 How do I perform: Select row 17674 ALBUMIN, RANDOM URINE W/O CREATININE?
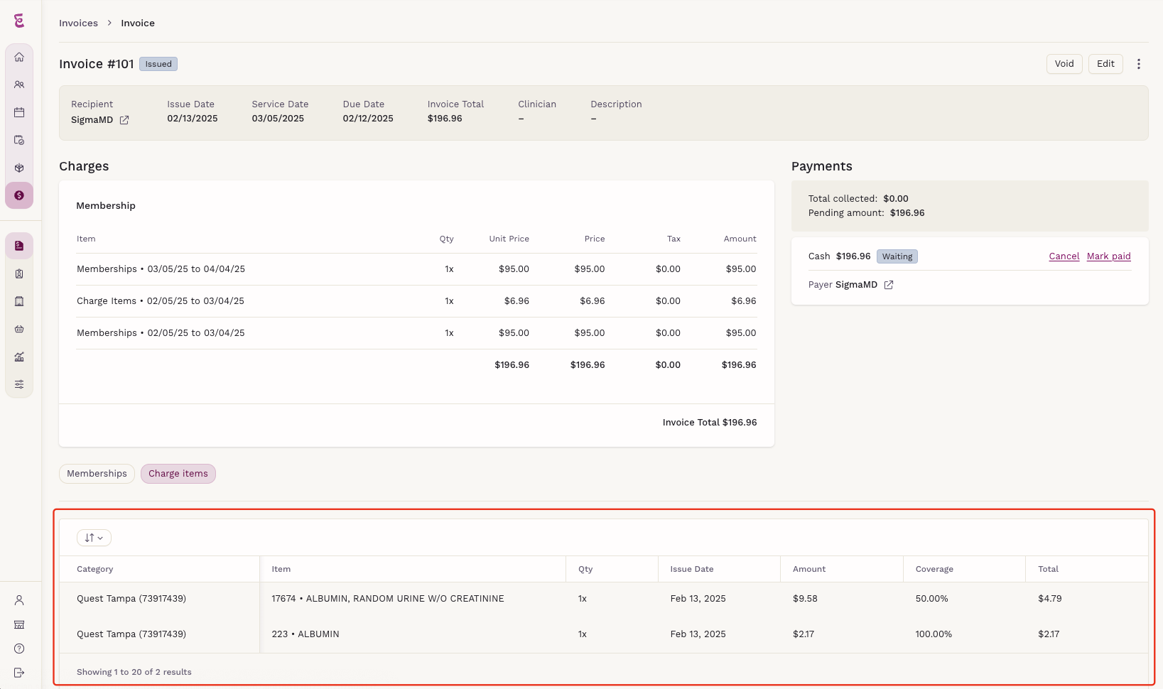tap(604, 599)
